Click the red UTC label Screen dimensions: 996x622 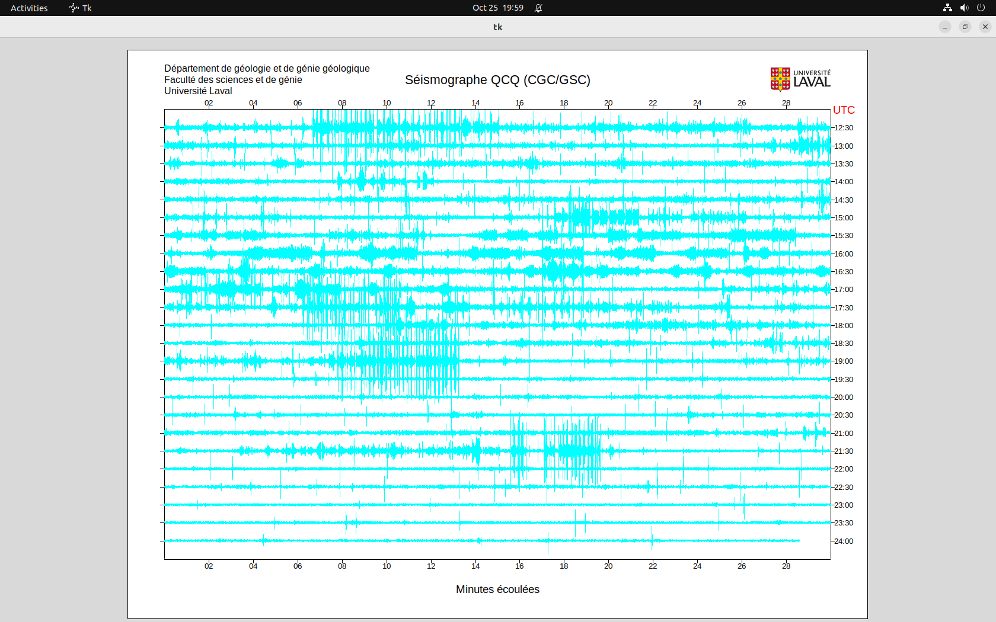click(x=844, y=110)
